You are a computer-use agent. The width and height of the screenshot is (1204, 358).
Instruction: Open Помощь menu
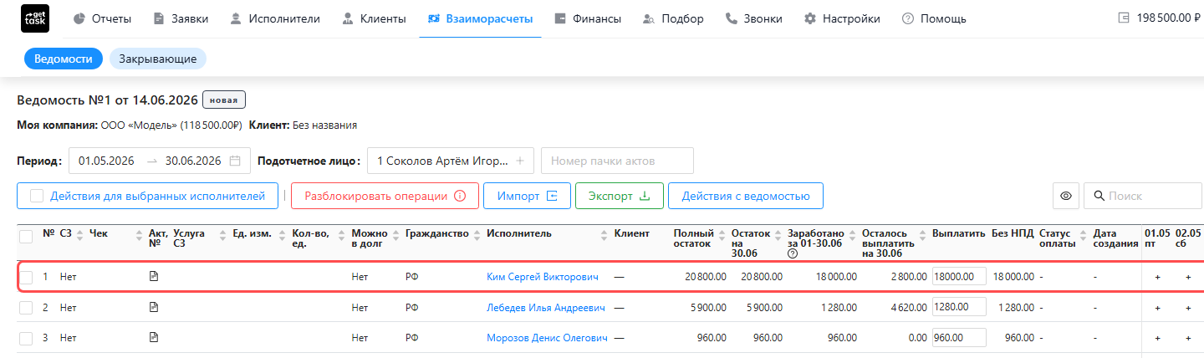pos(934,18)
